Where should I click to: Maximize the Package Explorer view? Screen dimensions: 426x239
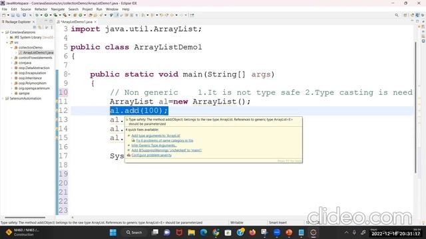(x=51, y=21)
